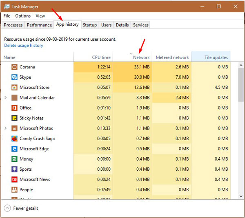Click the Fewer details label
The image size is (245, 218).
pyautogui.click(x=26, y=208)
